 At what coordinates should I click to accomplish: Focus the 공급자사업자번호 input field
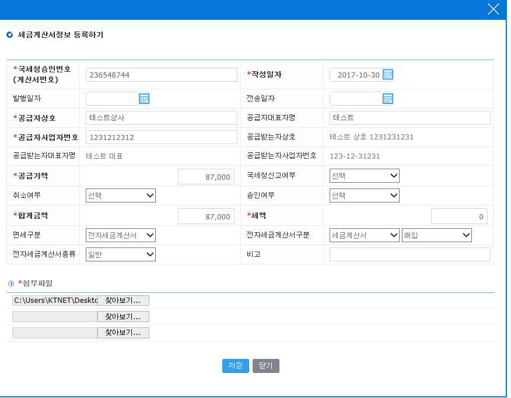(162, 137)
